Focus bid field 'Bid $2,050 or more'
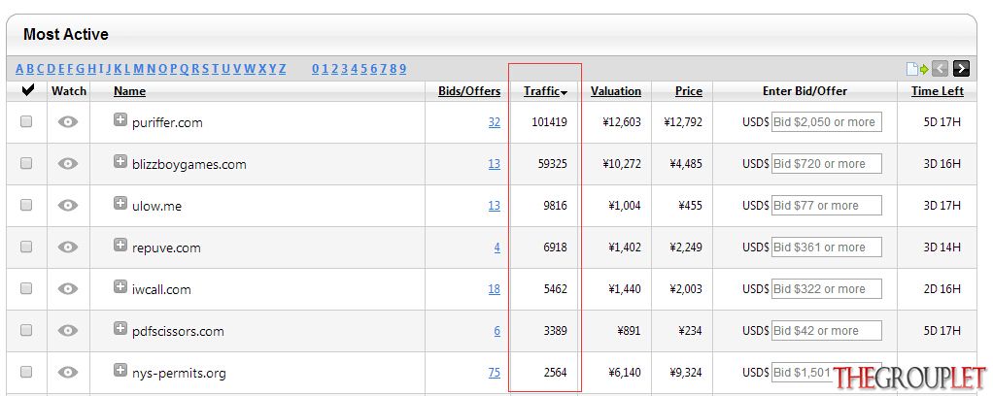 (827, 122)
